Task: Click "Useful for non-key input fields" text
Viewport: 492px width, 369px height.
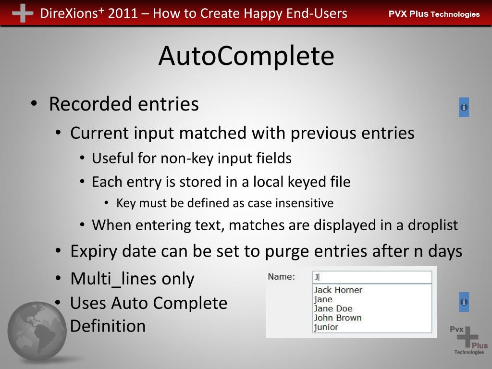Action: [192, 158]
